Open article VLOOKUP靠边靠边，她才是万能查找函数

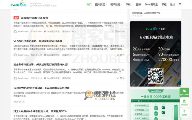pyautogui.click(x=38, y=41)
